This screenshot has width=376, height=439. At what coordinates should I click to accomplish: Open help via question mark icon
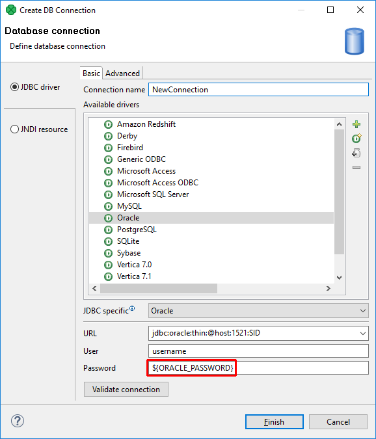tap(18, 421)
